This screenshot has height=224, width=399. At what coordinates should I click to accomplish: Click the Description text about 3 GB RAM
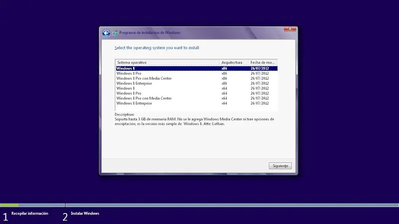tap(195, 121)
